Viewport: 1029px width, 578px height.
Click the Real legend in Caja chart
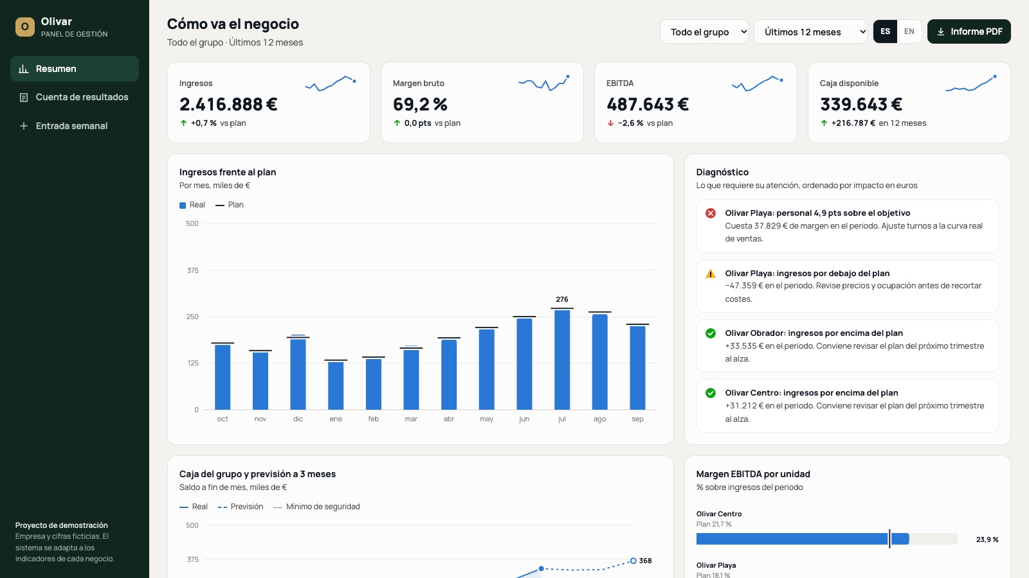click(x=194, y=507)
